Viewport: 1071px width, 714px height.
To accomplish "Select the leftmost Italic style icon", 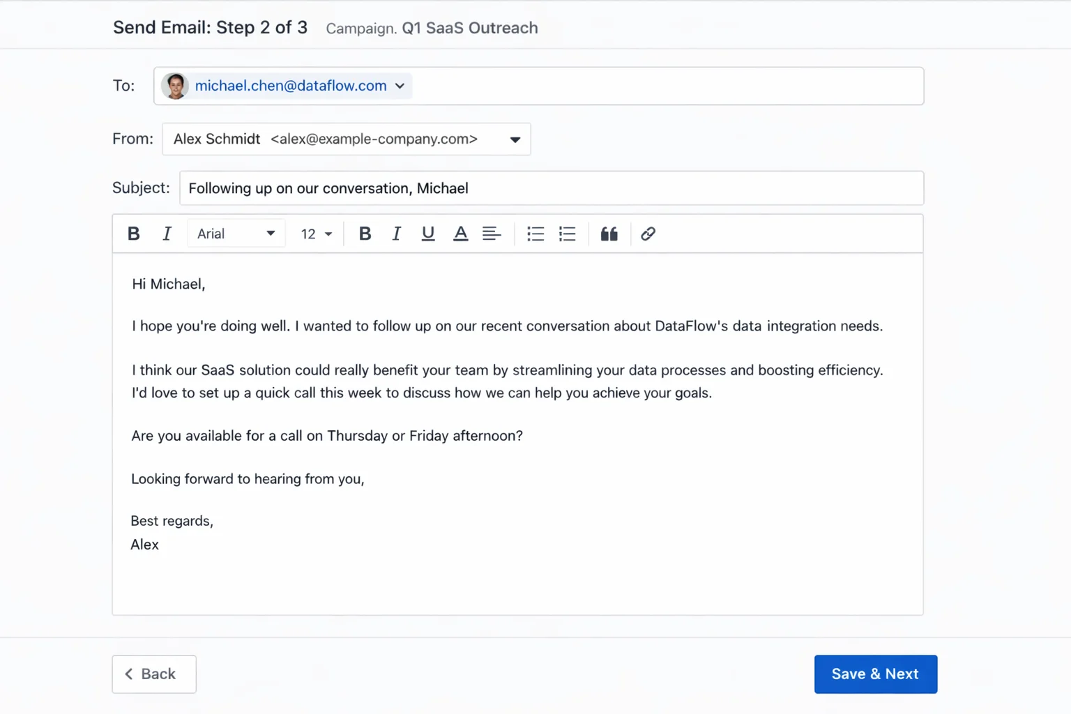I will coord(167,234).
